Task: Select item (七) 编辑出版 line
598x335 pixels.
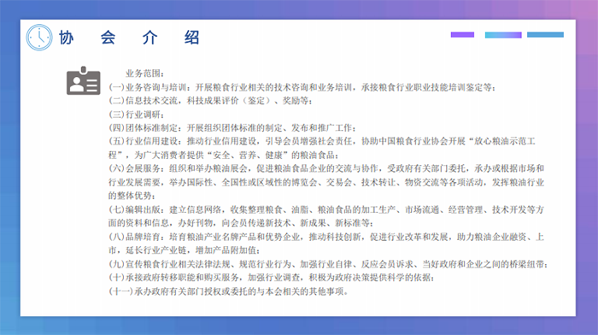Action: 326,216
